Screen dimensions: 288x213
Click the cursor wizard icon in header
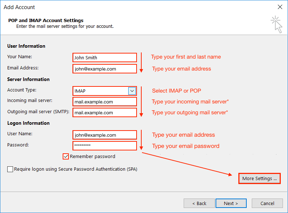pos(277,24)
